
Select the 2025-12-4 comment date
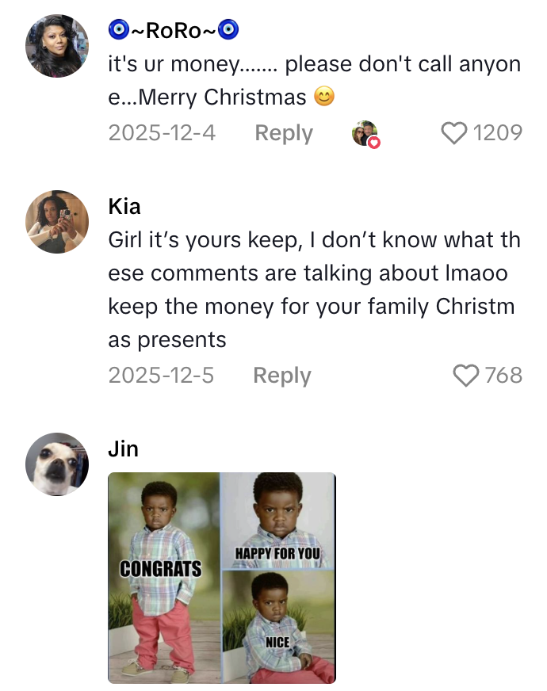[162, 133]
